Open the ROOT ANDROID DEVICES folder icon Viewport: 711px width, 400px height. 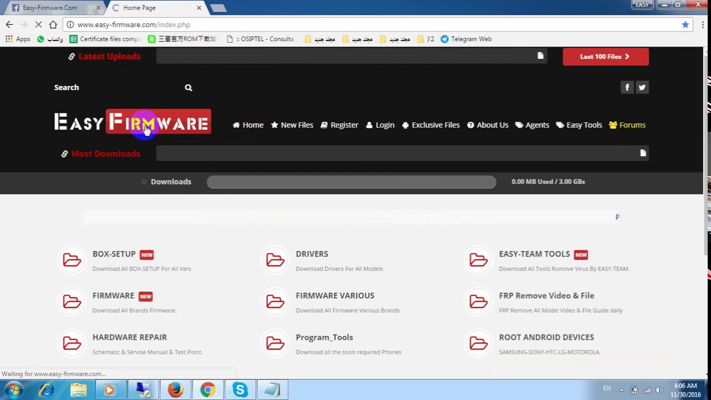point(478,343)
